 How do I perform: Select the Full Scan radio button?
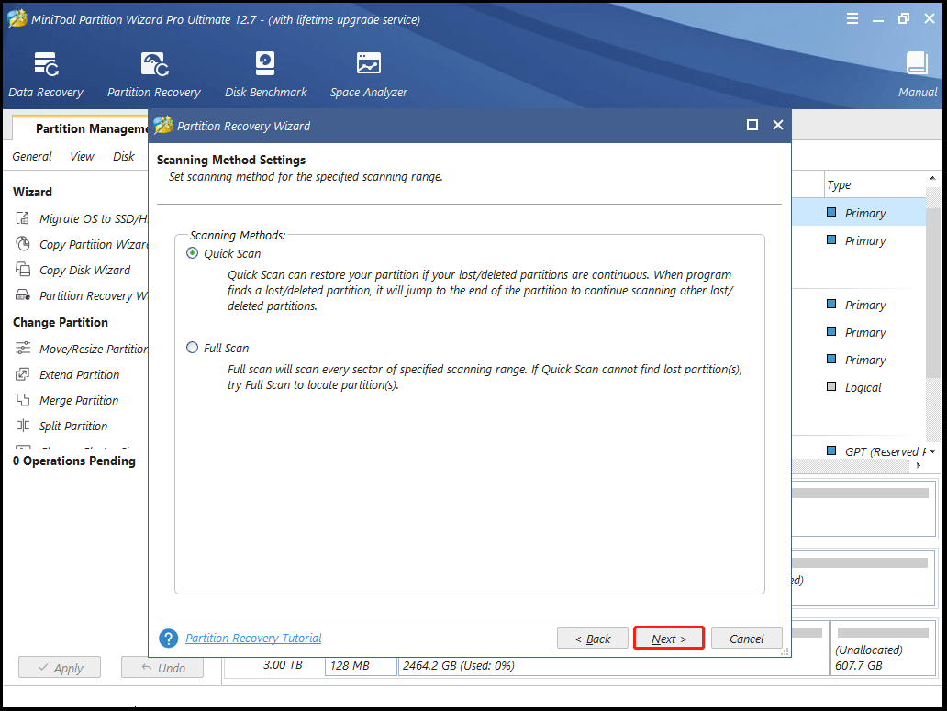tap(192, 347)
